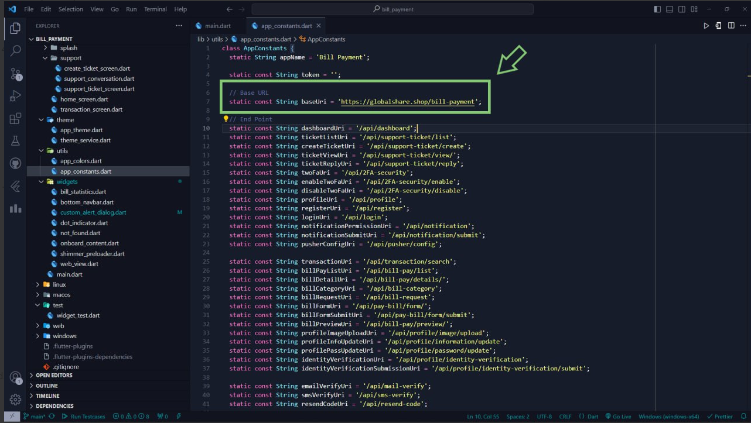Open editor More Actions ellipsis
Image resolution: width=751 pixels, height=423 pixels.
[743, 26]
